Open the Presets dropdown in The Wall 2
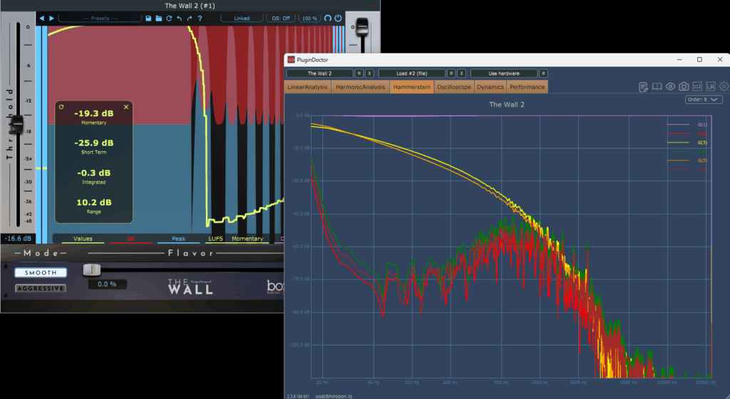Viewport: 730px width, 399px height. click(100, 18)
